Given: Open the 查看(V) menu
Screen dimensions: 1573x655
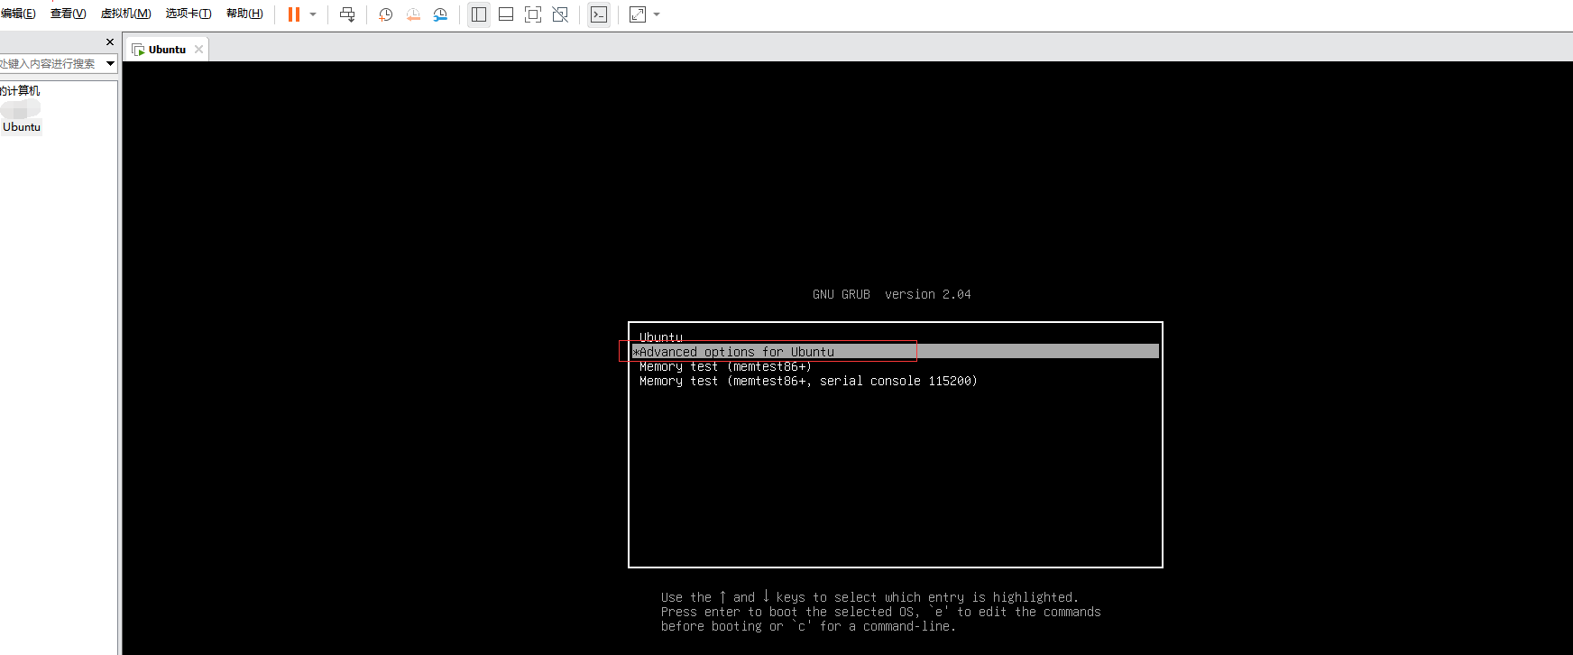Looking at the screenshot, I should coord(69,14).
